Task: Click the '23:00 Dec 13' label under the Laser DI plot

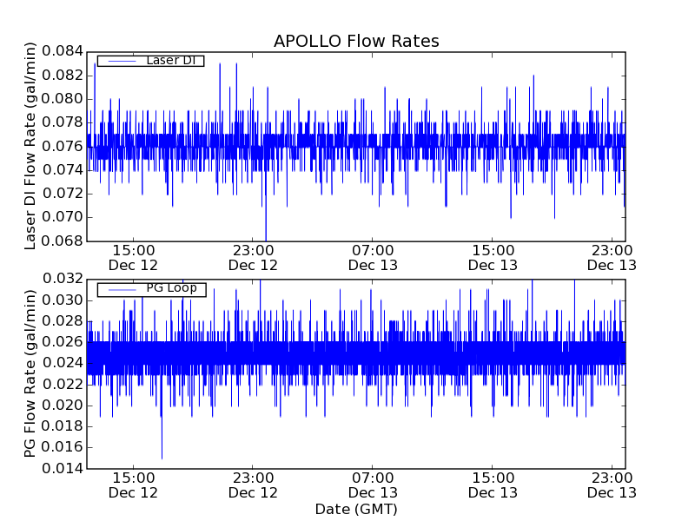Action: [612, 258]
